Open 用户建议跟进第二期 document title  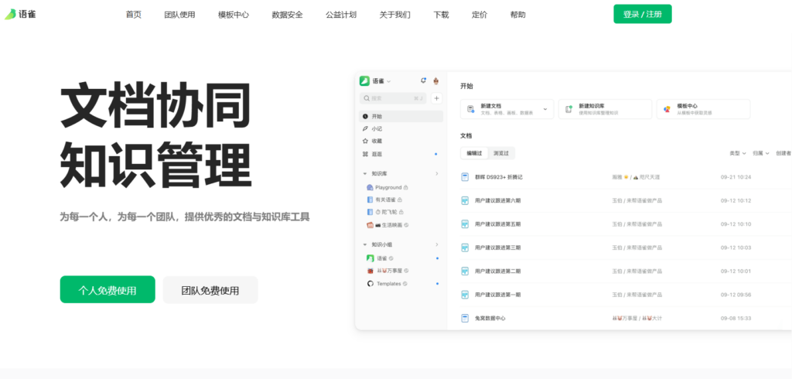tap(497, 271)
